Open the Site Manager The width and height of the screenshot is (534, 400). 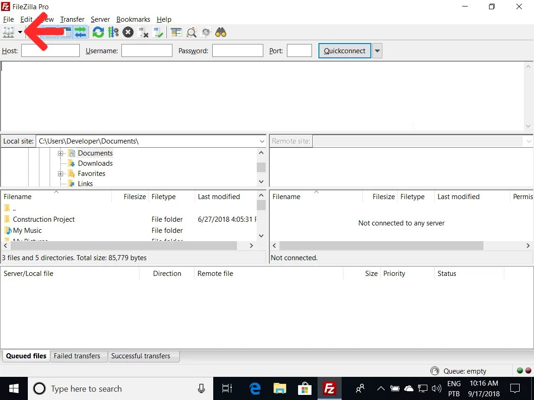tap(8, 32)
